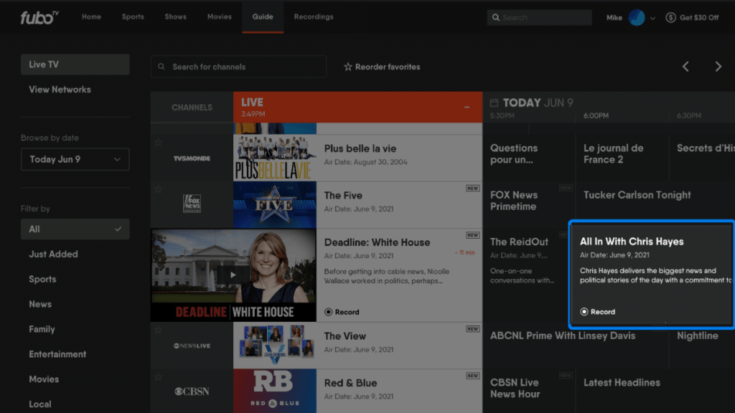Record All In With Chris Hayes

pos(598,312)
